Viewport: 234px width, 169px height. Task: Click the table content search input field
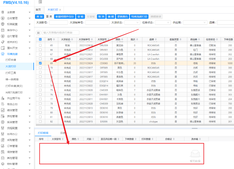[x=61, y=33]
